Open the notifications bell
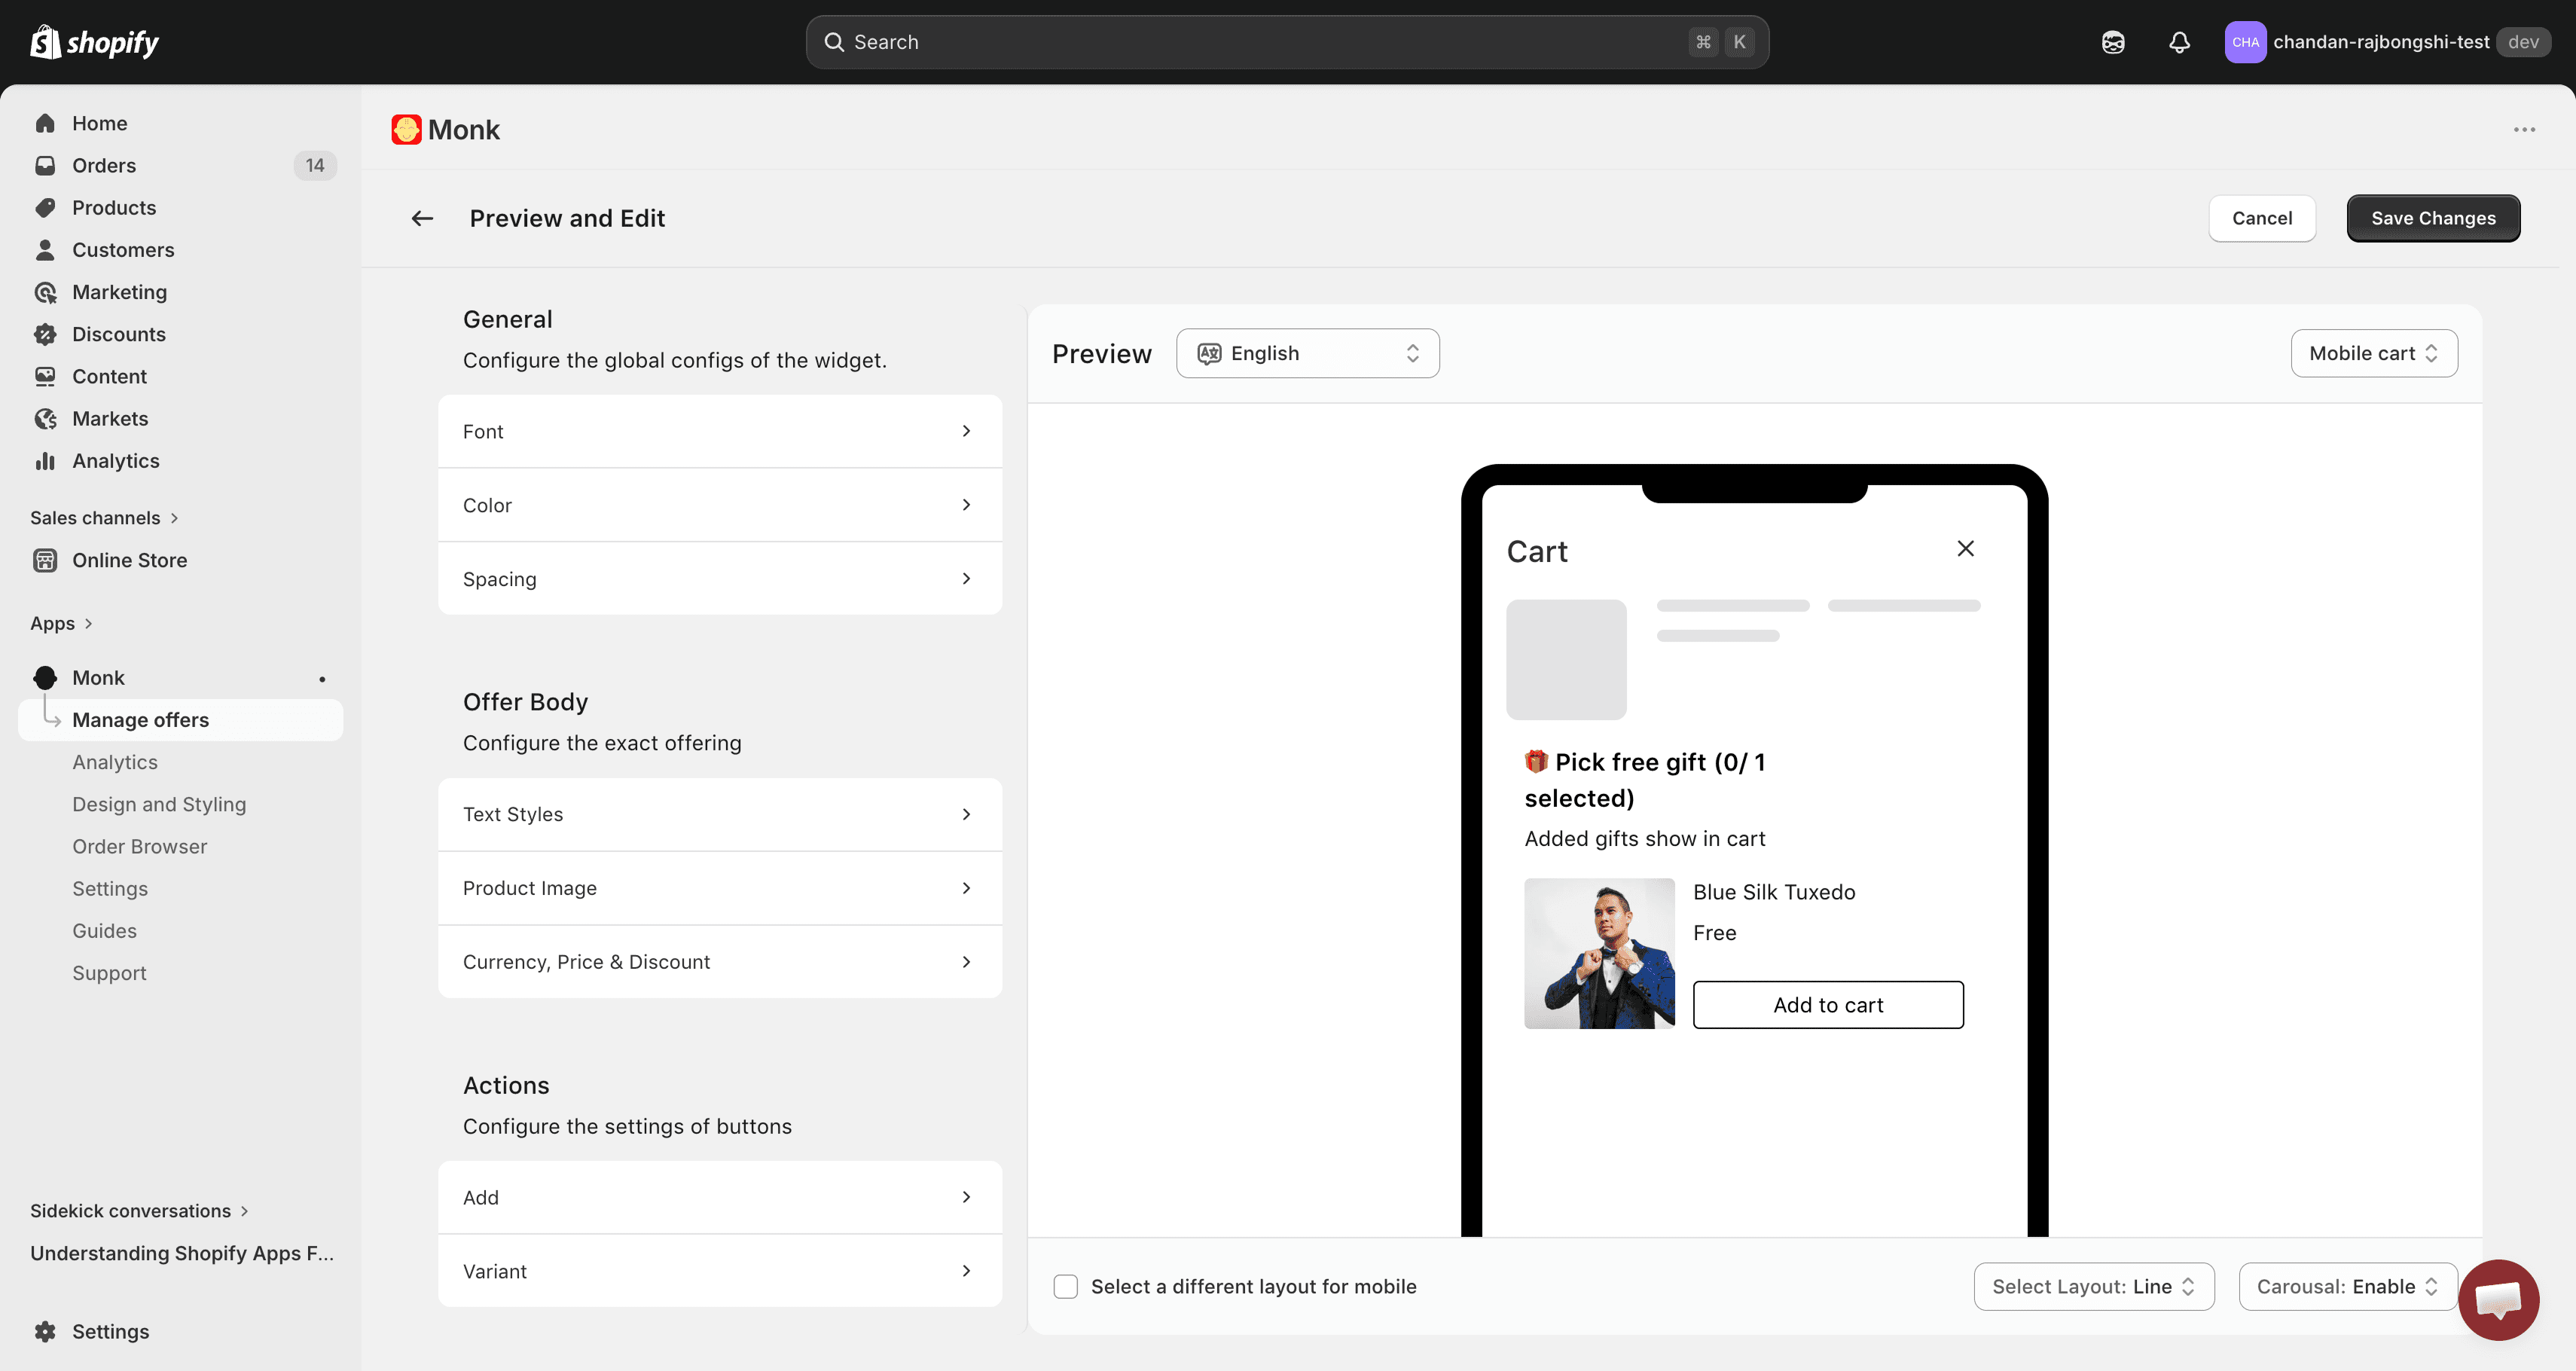Screen dimensions: 2576x1371 click(x=2179, y=42)
